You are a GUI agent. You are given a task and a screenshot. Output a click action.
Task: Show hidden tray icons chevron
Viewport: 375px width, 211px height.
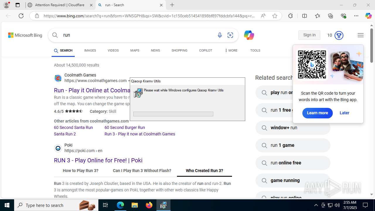pyautogui.click(x=316, y=205)
